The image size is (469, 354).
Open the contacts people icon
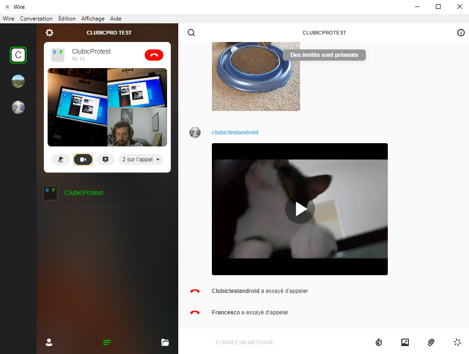49,342
